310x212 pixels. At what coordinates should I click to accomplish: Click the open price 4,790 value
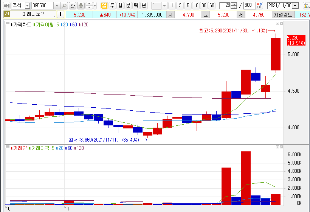point(188,15)
